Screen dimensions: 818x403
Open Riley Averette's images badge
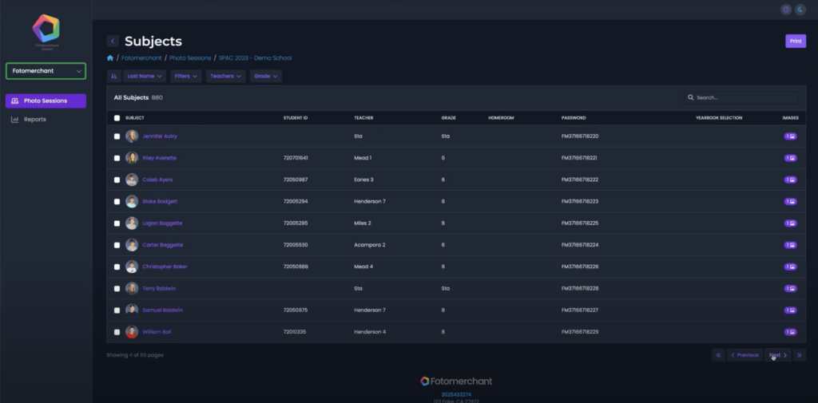point(790,158)
